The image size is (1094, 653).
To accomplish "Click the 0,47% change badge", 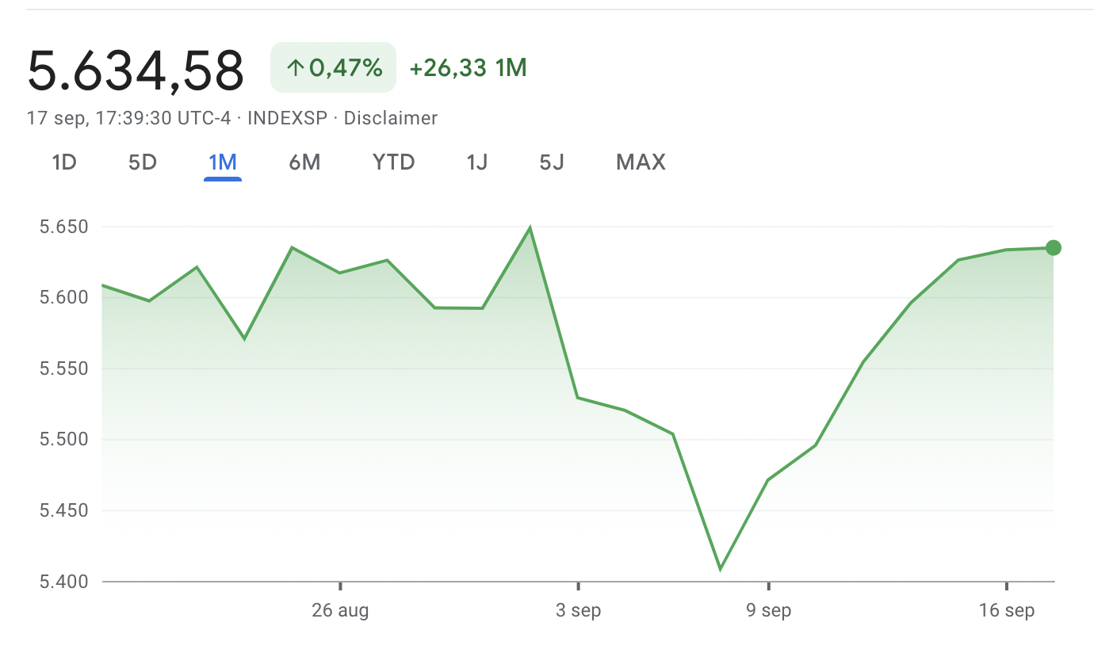I will [333, 68].
